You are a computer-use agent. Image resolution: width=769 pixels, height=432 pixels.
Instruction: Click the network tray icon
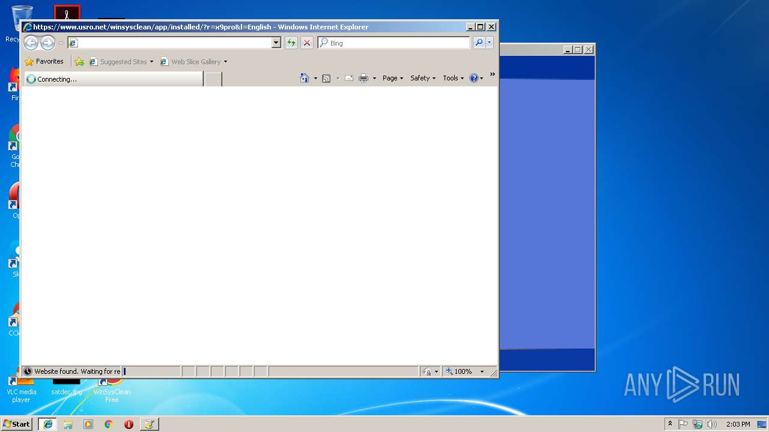click(x=698, y=424)
